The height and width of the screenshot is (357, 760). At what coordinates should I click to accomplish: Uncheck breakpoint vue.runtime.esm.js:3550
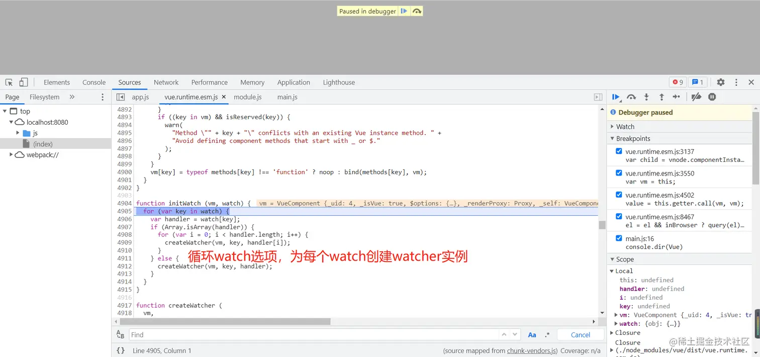pos(619,173)
